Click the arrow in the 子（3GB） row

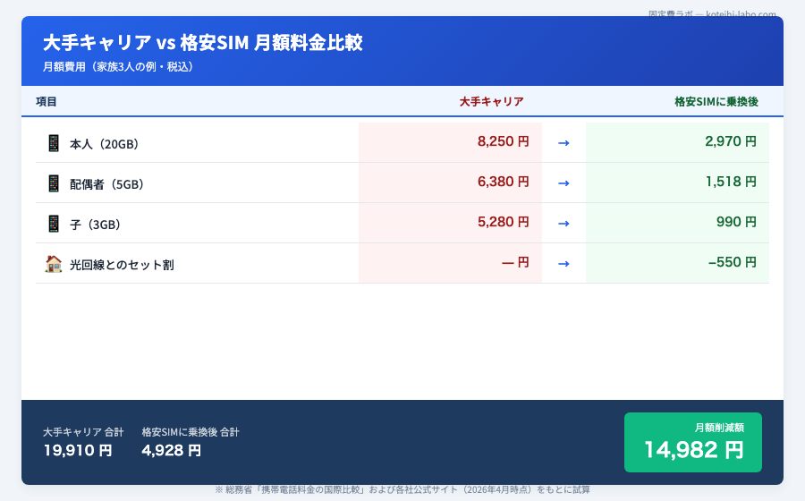(563, 224)
